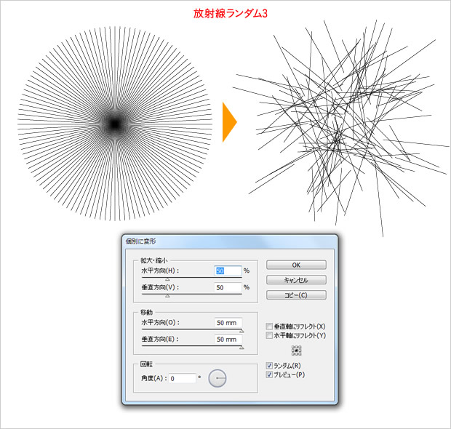This screenshot has width=451, height=429.
Task: Click the reference point grid icon
Action: tap(297, 350)
